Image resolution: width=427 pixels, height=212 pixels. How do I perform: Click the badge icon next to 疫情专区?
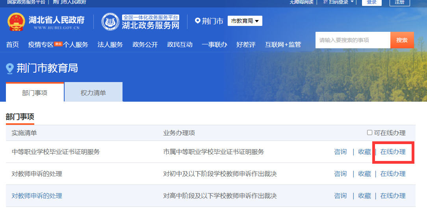(x=58, y=44)
